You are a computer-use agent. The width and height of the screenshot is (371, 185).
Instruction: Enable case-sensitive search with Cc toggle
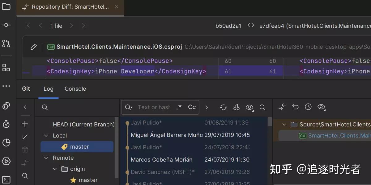pyautogui.click(x=192, y=107)
